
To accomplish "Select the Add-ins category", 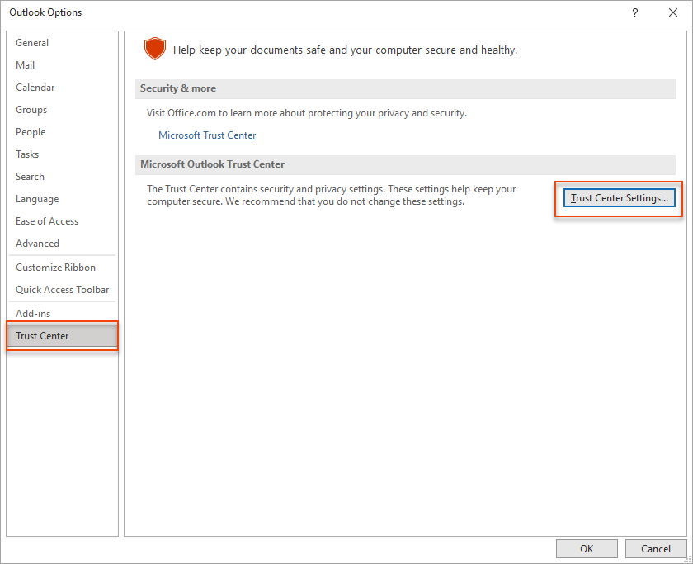I will click(33, 314).
